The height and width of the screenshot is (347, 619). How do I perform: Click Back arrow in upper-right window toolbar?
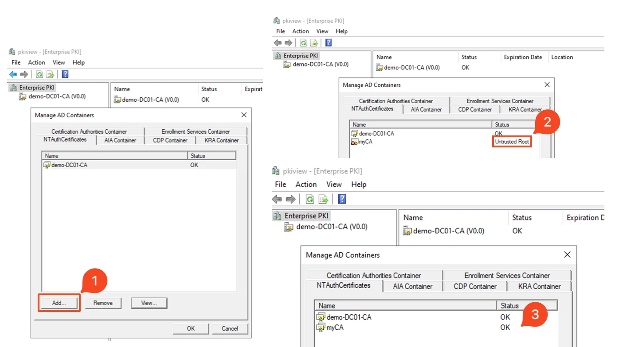tap(278, 43)
